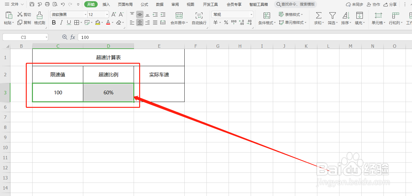Click the Print icon
412x196 pixels.
(47, 4)
